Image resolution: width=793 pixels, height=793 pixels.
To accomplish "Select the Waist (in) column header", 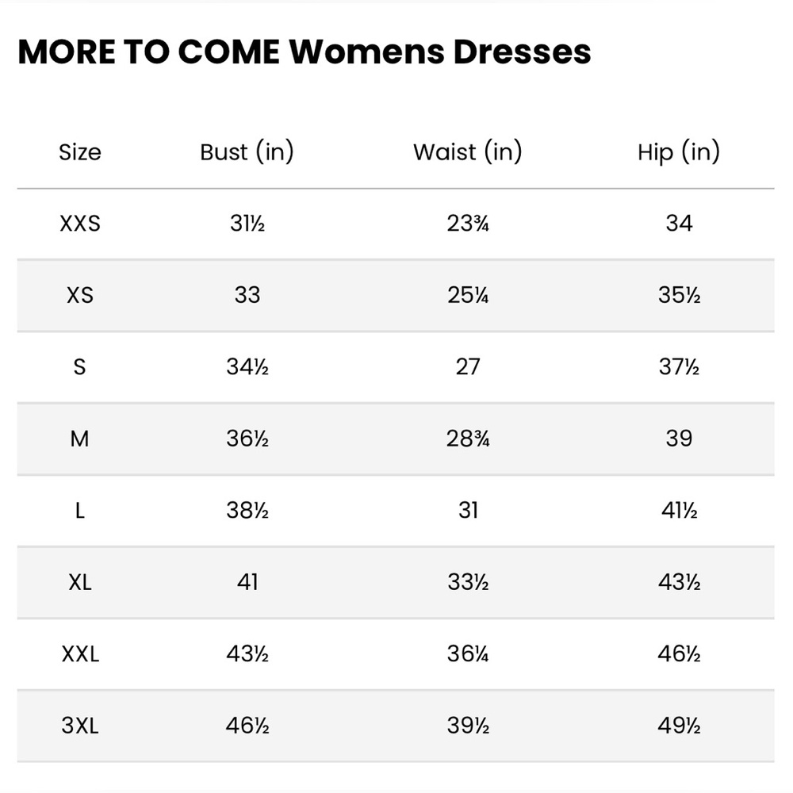I will 467,151.
